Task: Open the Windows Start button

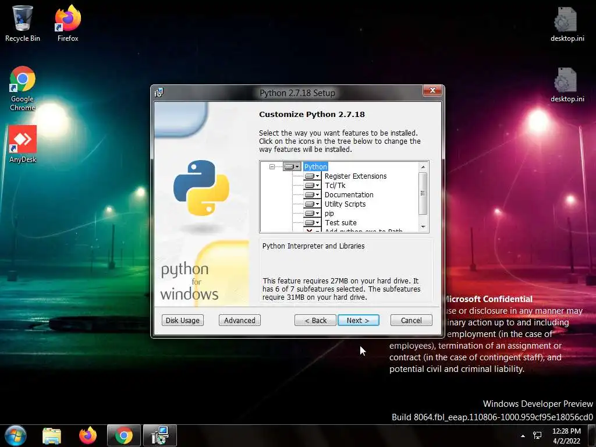Action: (x=15, y=435)
